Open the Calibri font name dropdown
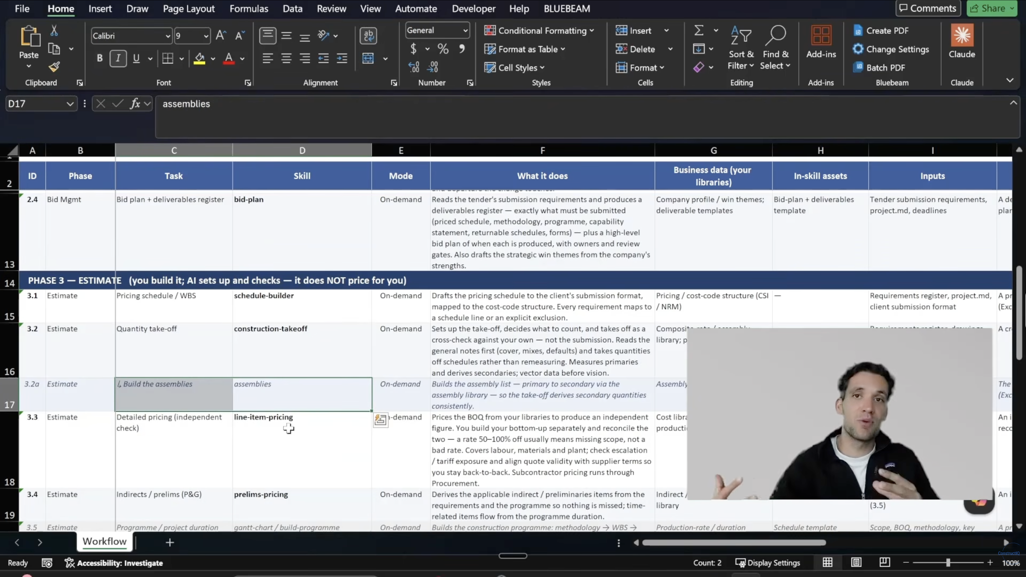Screen dimensions: 1026x577 [168, 36]
